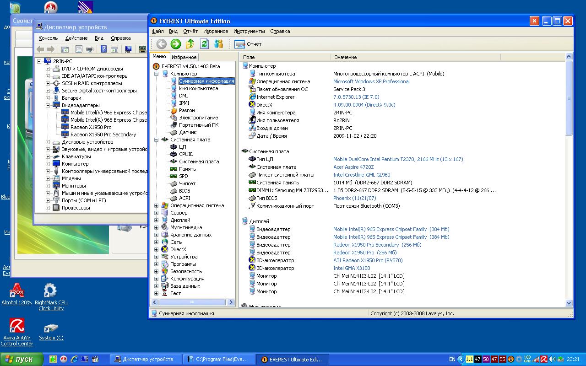The width and height of the screenshot is (586, 366).
Task: Select SPD item in EVEREST tree
Action: 183,176
